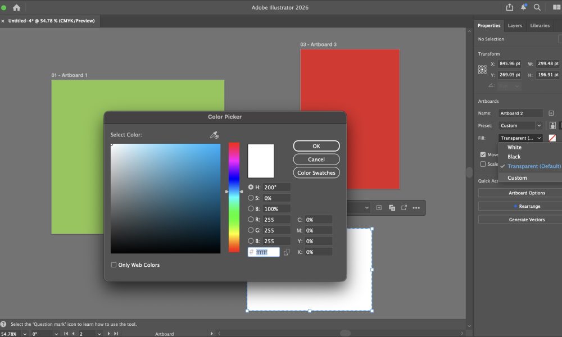Select the S: saturation radio button
Viewport: 562px width, 337px height.
pos(251,198)
